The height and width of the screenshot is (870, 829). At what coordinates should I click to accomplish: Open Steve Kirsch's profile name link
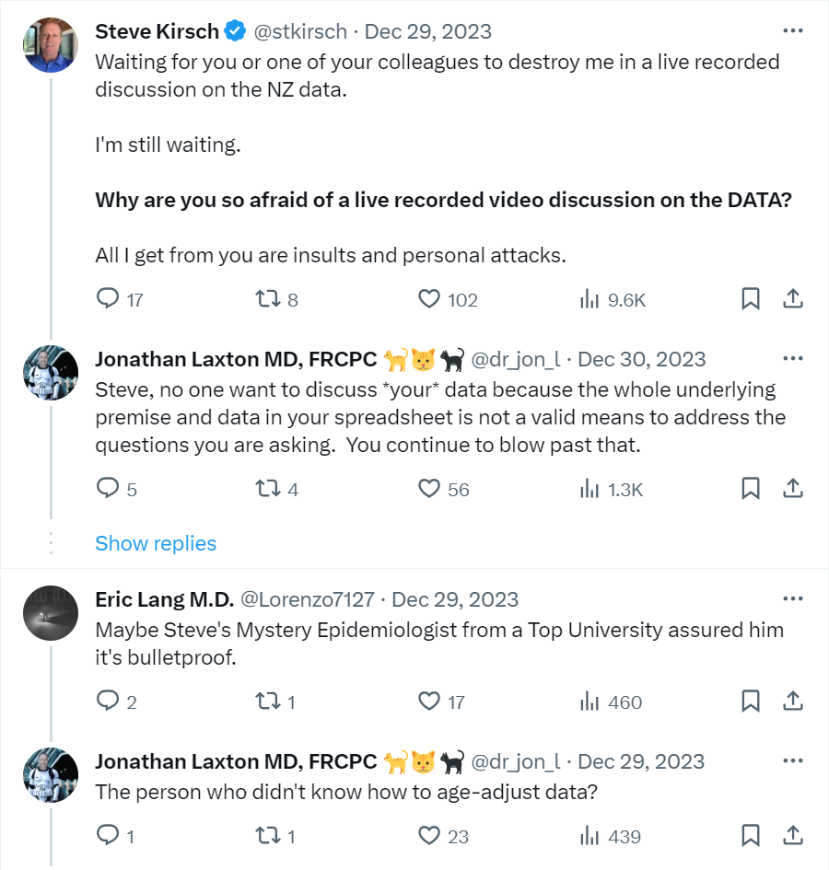[x=158, y=31]
